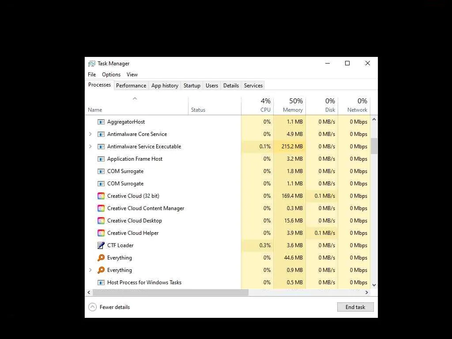Screen dimensions: 452x339
Task: Click the Creative Cloud Desktop icon
Action: (x=101, y=221)
